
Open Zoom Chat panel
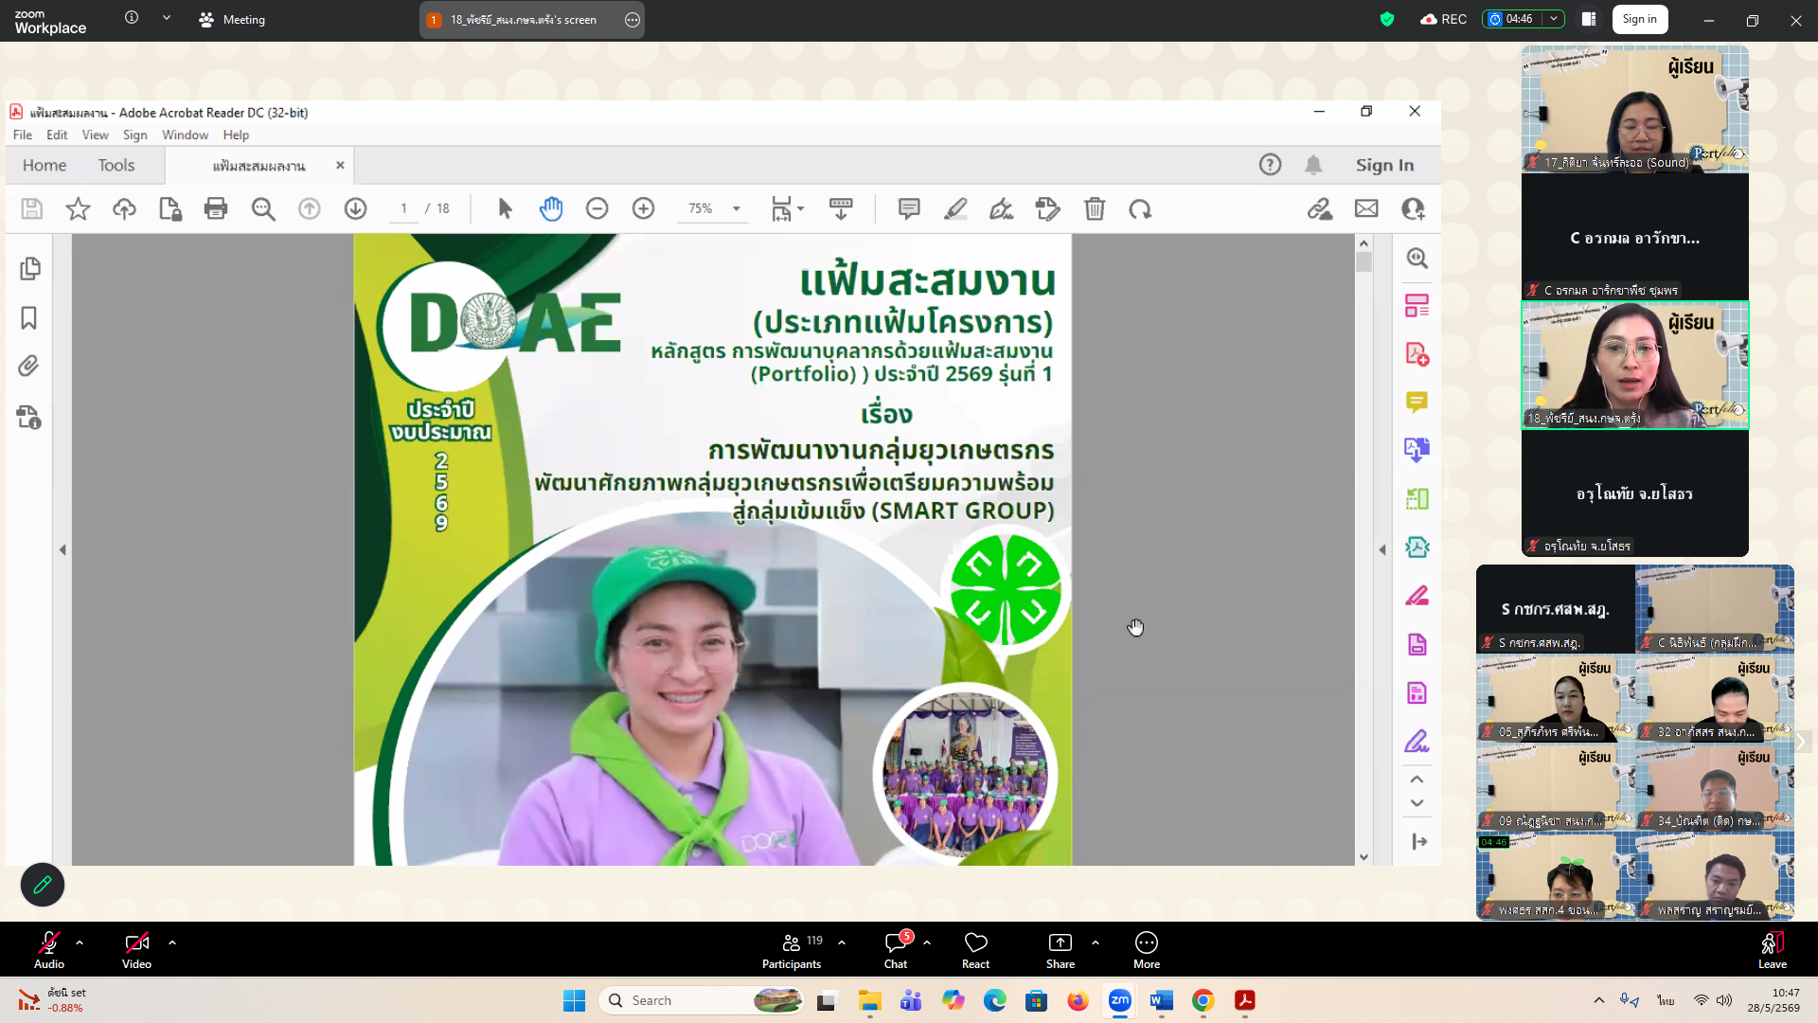[896, 949]
